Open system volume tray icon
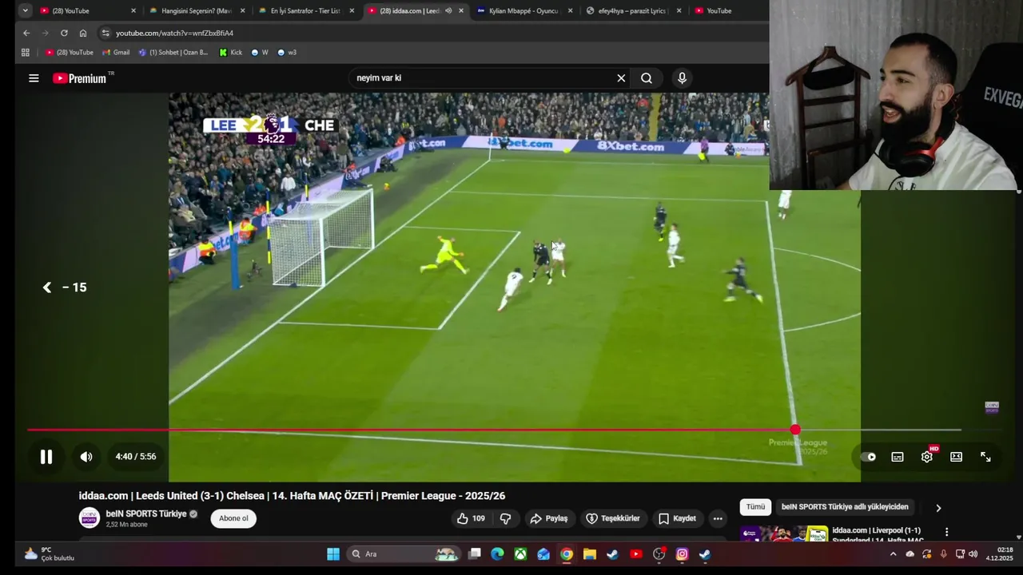The width and height of the screenshot is (1023, 575). pos(973,554)
